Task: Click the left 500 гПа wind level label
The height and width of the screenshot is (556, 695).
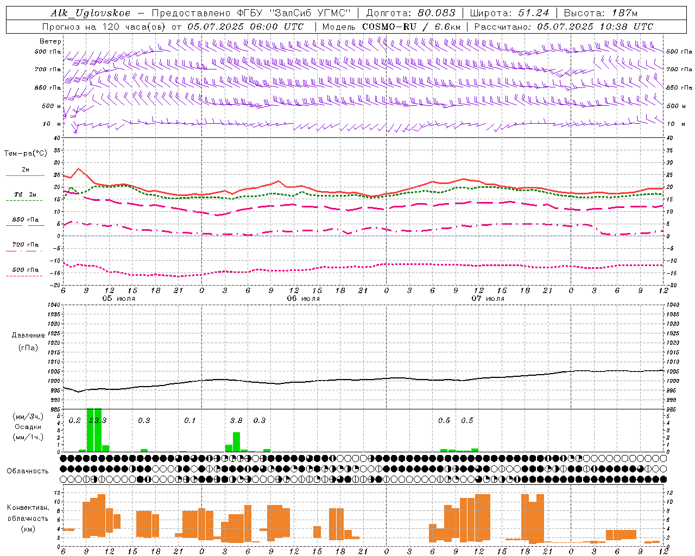Action: click(48, 52)
